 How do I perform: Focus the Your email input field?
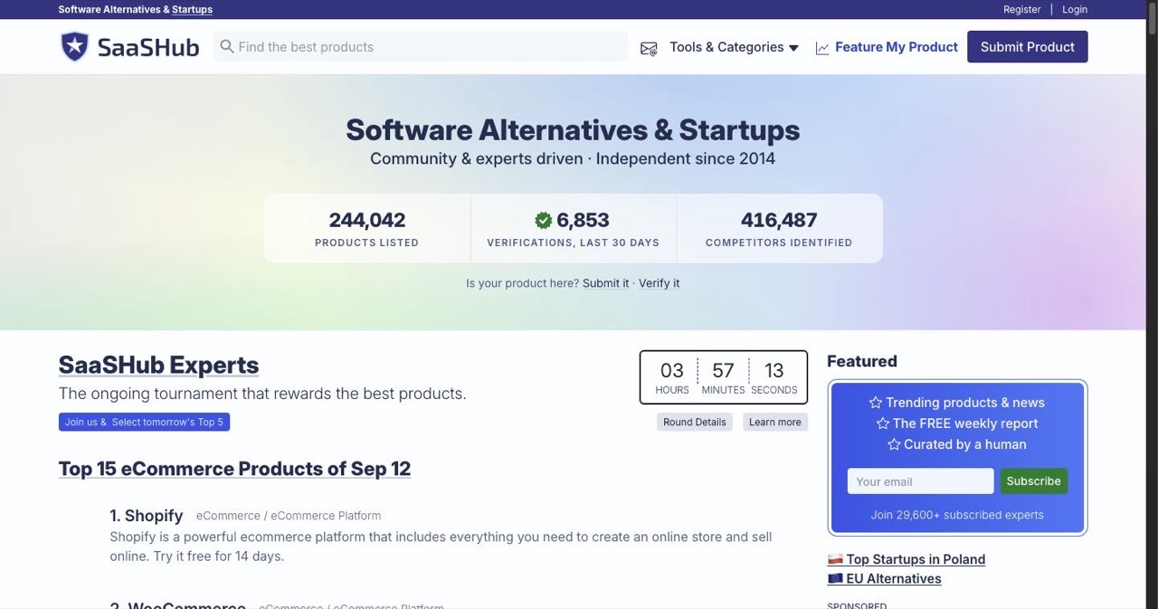point(920,481)
